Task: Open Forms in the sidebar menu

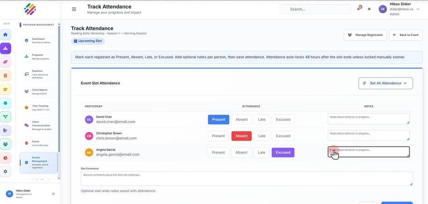Action: 38,143
